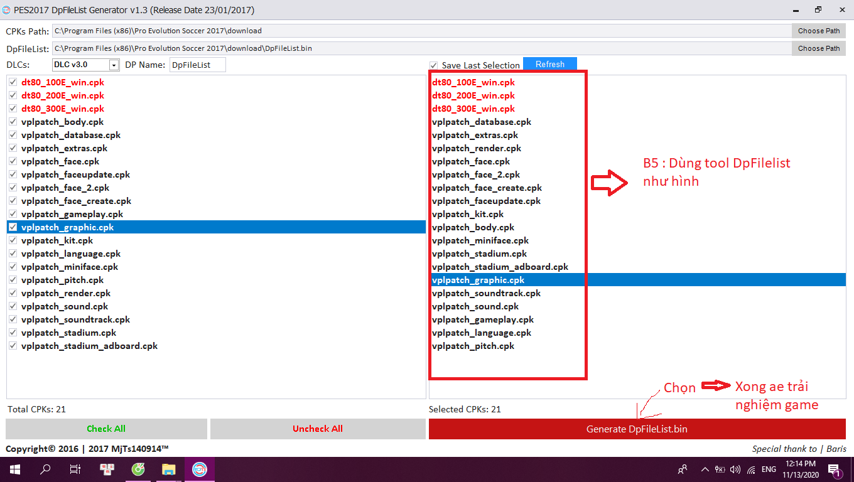Click the app icon in title bar
Image resolution: width=854 pixels, height=482 pixels.
click(7, 10)
